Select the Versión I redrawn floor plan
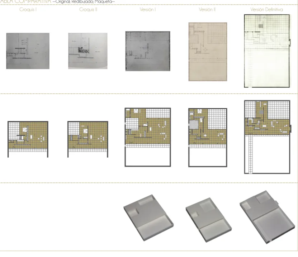This screenshot has height=257, width=298. coord(148,137)
